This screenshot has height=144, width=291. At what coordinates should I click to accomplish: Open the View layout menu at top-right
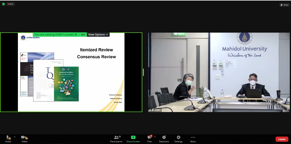[x=284, y=5]
